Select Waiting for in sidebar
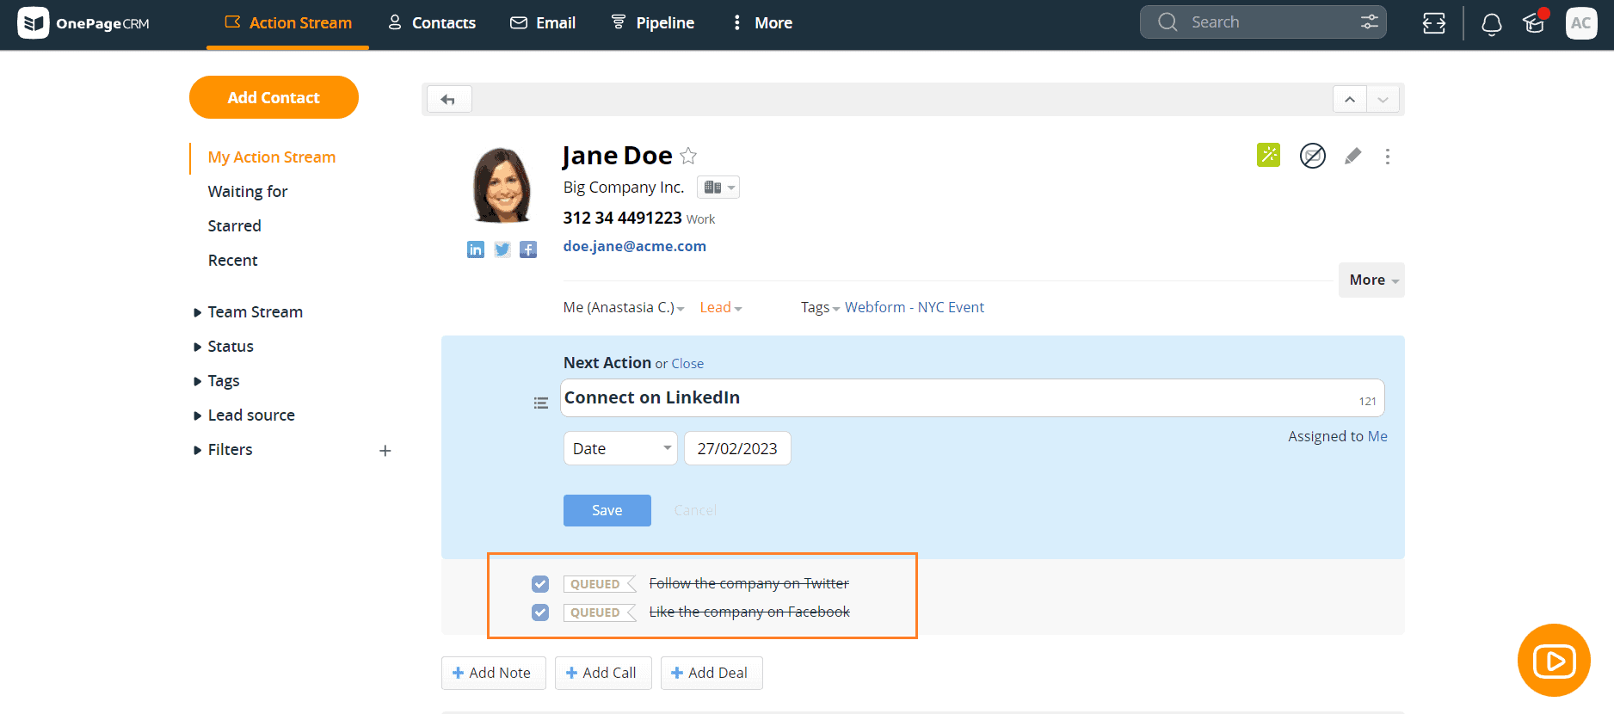 [248, 192]
